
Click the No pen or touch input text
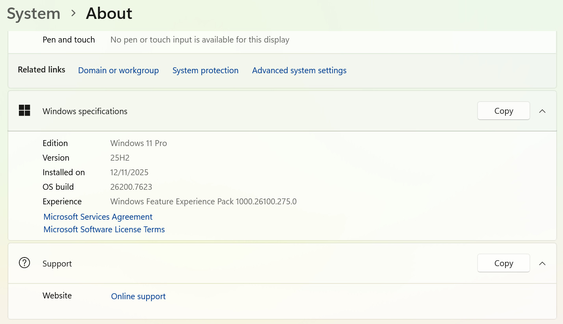click(x=200, y=40)
